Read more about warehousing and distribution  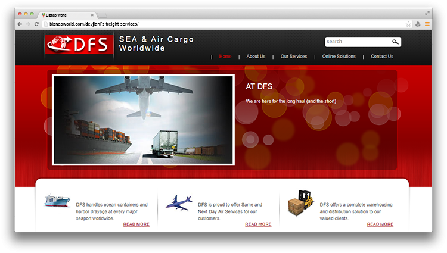click(380, 224)
